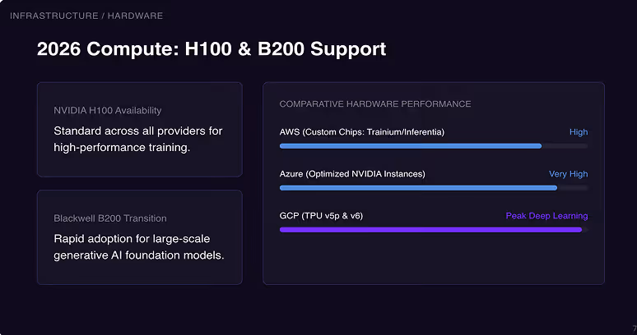Click the Azure performance progress bar
637x335 pixels.
(434, 188)
